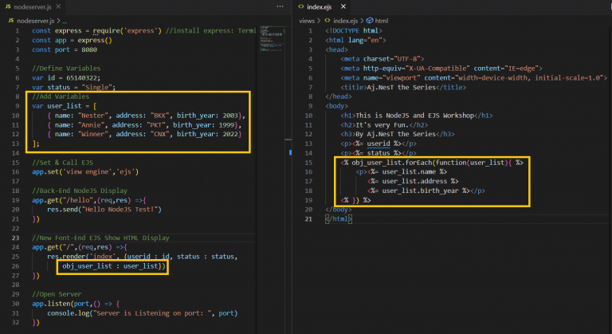Open the index.ejs breadcrumb item
This screenshot has width=612, height=334.
point(345,20)
